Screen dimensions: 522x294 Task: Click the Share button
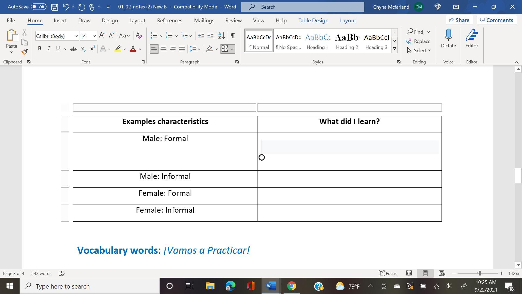pyautogui.click(x=459, y=20)
